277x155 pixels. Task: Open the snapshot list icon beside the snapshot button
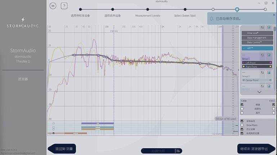(178, 151)
